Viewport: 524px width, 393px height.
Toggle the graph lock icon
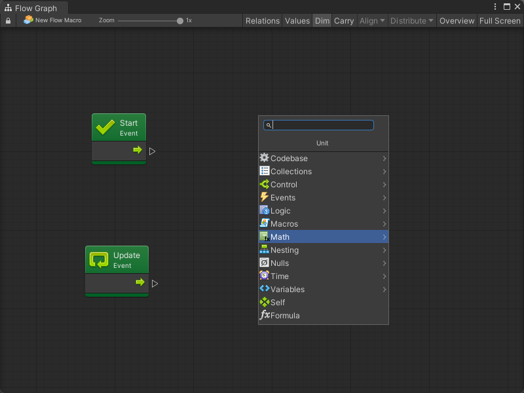click(x=8, y=21)
